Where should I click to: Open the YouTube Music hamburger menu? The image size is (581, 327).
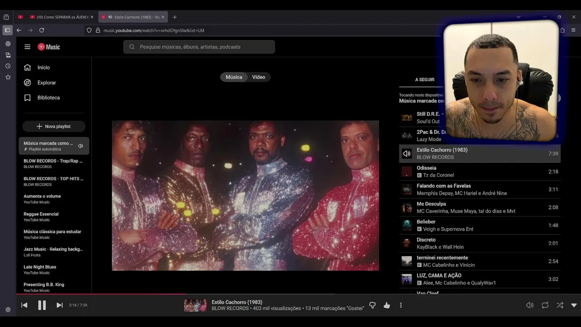coord(27,47)
